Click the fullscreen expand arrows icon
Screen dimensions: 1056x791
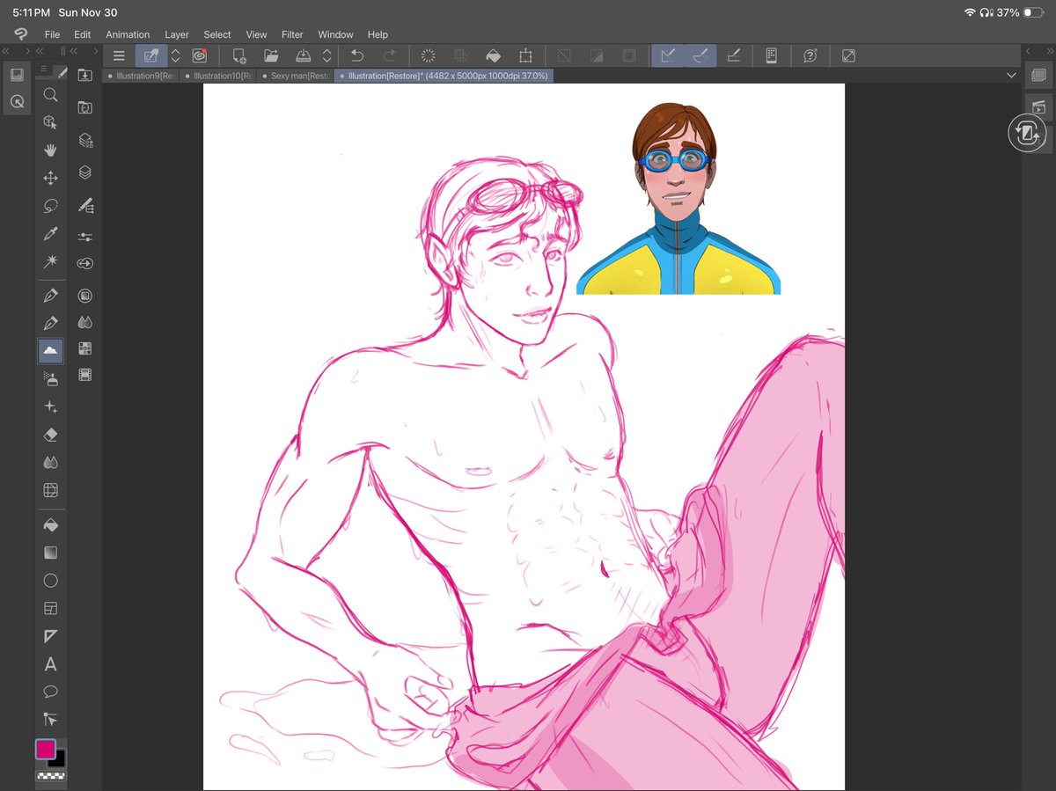pyautogui.click(x=848, y=55)
